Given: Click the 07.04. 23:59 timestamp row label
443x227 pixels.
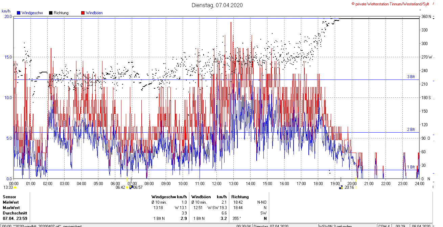Looking at the screenshot, I should click(15, 218).
